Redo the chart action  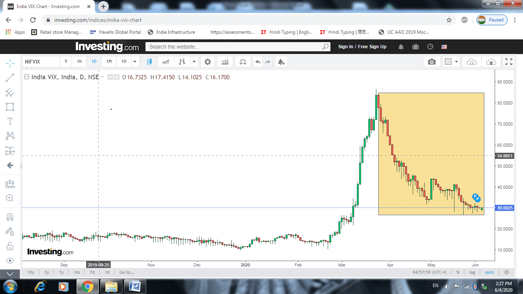click(268, 62)
